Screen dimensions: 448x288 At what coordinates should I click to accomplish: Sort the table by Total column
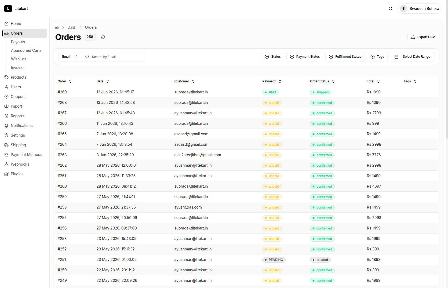pos(373,81)
